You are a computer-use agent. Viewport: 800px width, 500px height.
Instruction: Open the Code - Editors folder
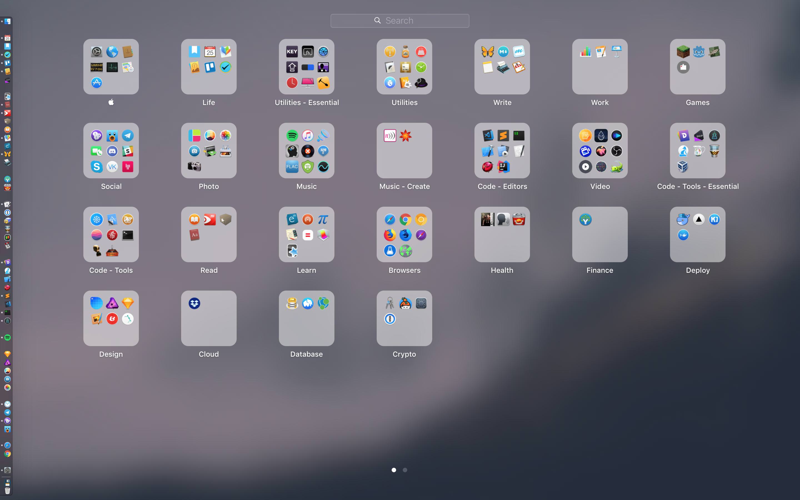(502, 151)
